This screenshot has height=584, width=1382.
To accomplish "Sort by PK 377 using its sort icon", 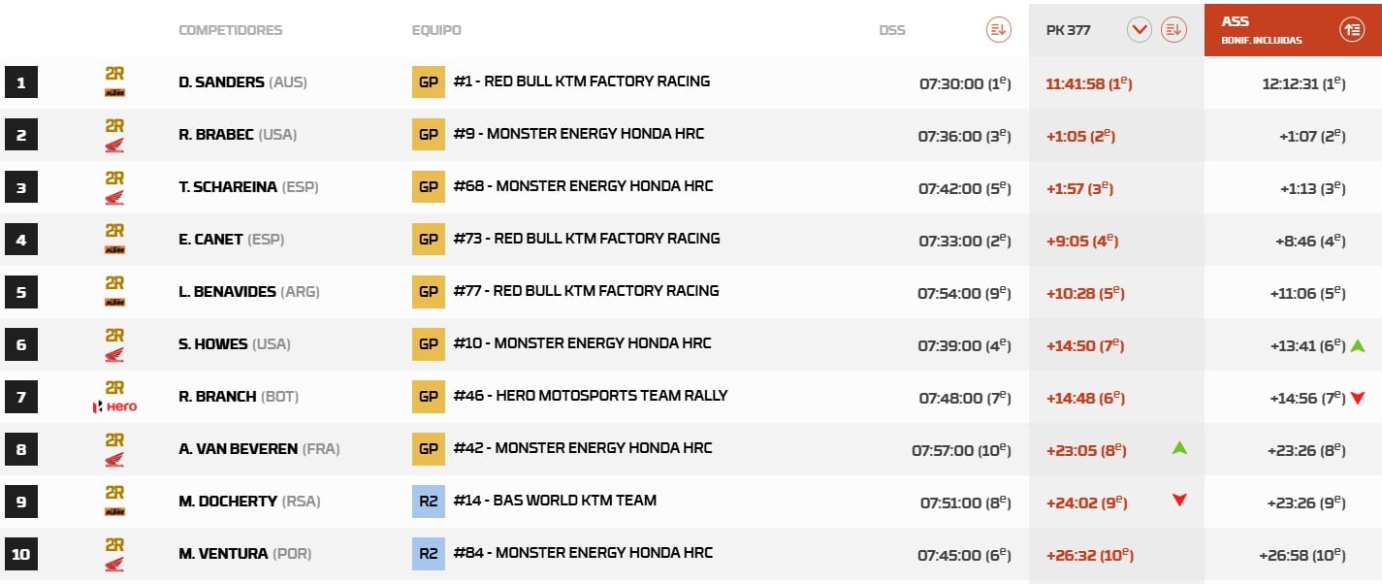I will click(x=1173, y=30).
